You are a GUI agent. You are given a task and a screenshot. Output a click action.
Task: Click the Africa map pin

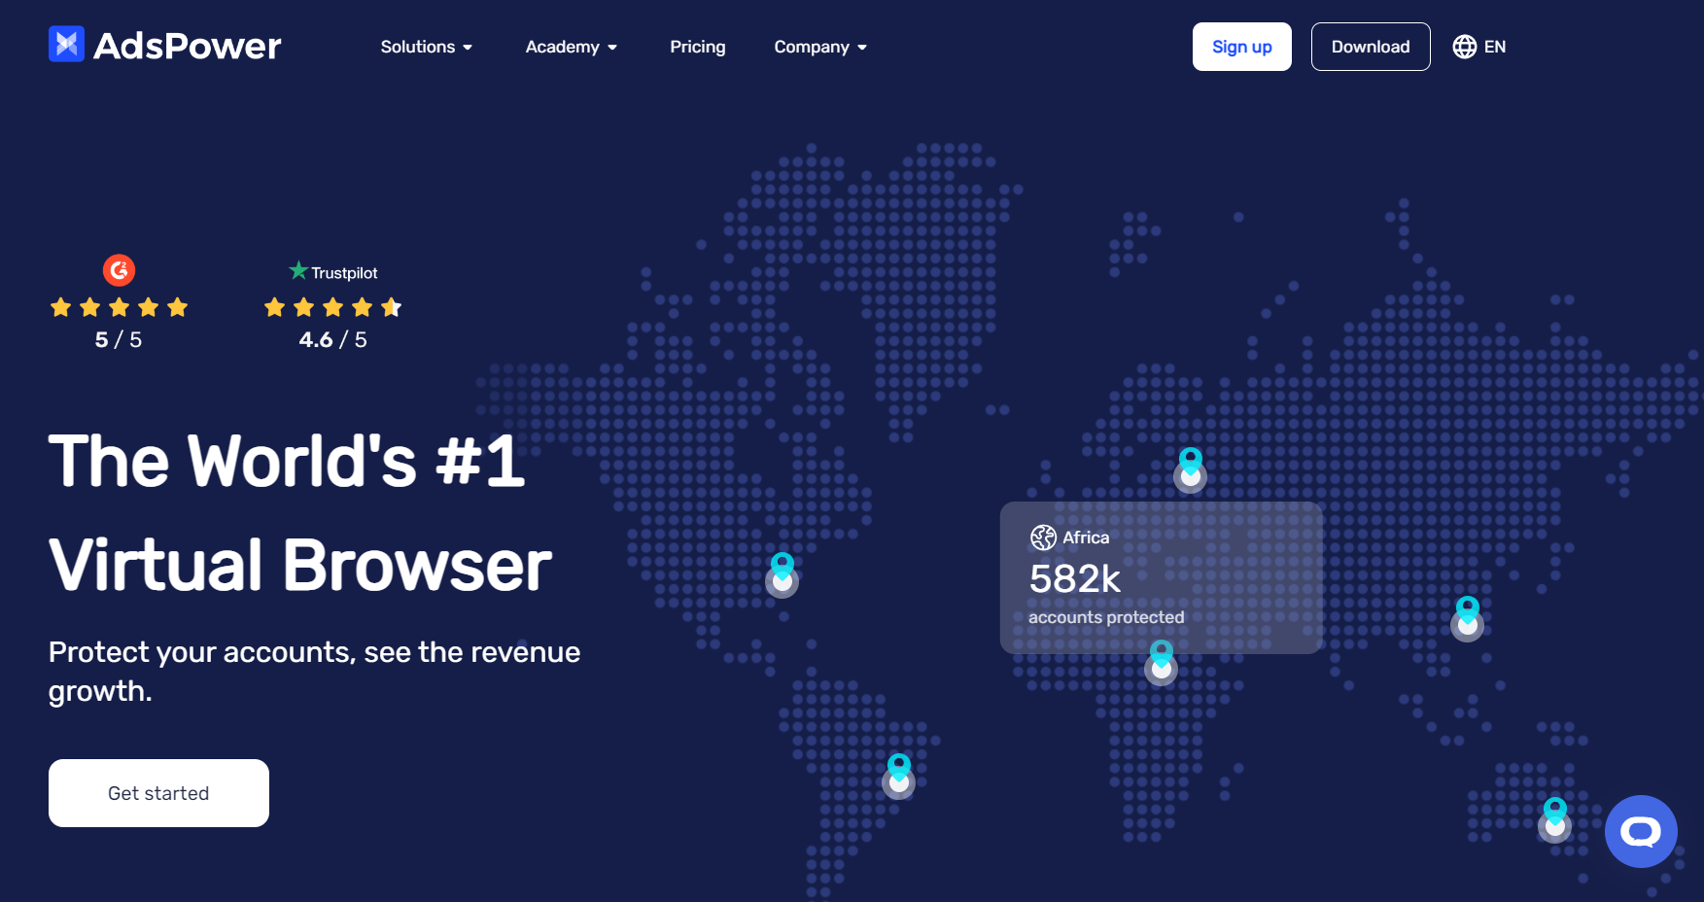pos(1162,662)
